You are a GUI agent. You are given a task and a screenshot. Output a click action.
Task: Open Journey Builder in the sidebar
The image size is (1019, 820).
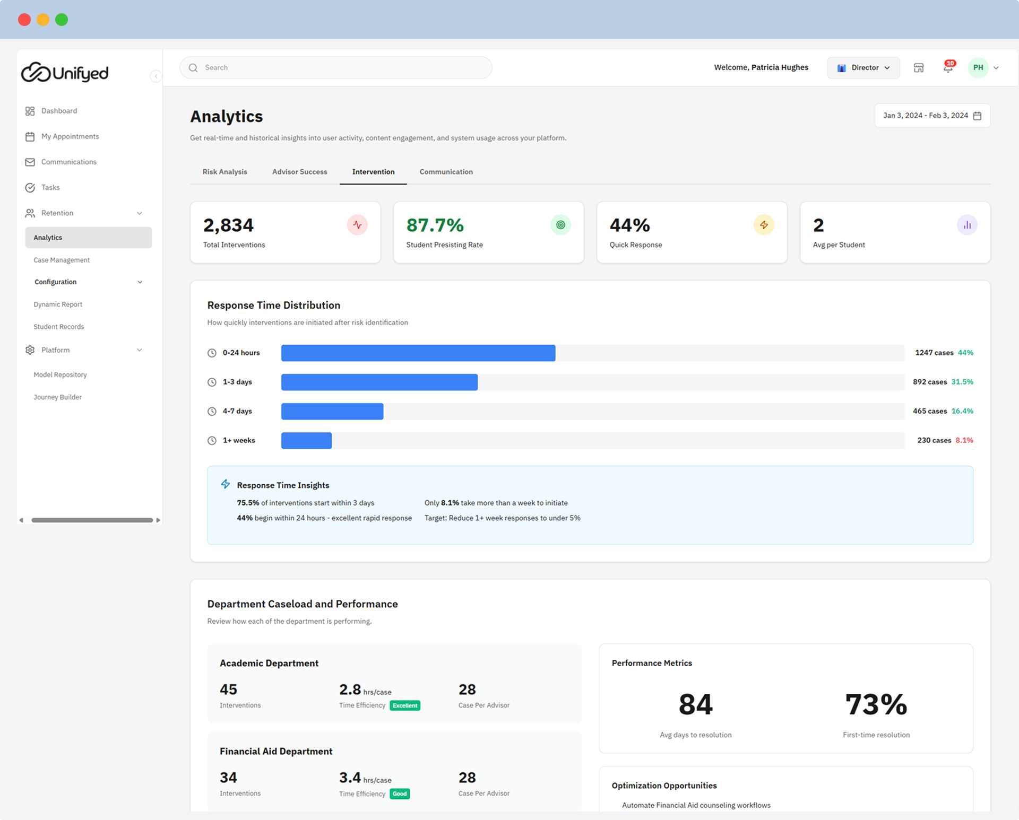[x=57, y=397]
